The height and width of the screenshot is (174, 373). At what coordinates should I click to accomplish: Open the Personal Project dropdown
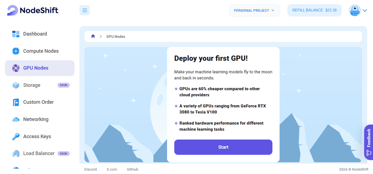[x=254, y=10]
